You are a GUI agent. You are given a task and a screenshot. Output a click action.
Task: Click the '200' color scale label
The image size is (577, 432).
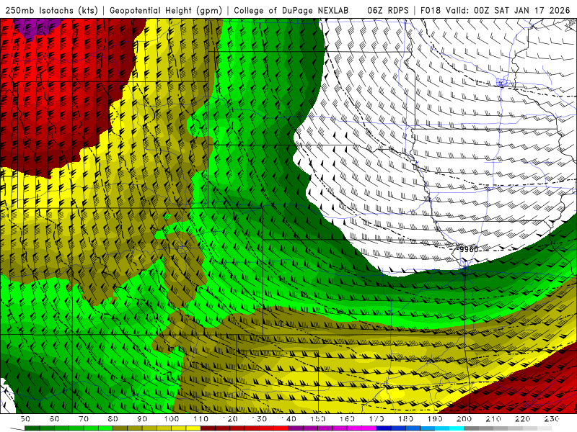point(464,419)
